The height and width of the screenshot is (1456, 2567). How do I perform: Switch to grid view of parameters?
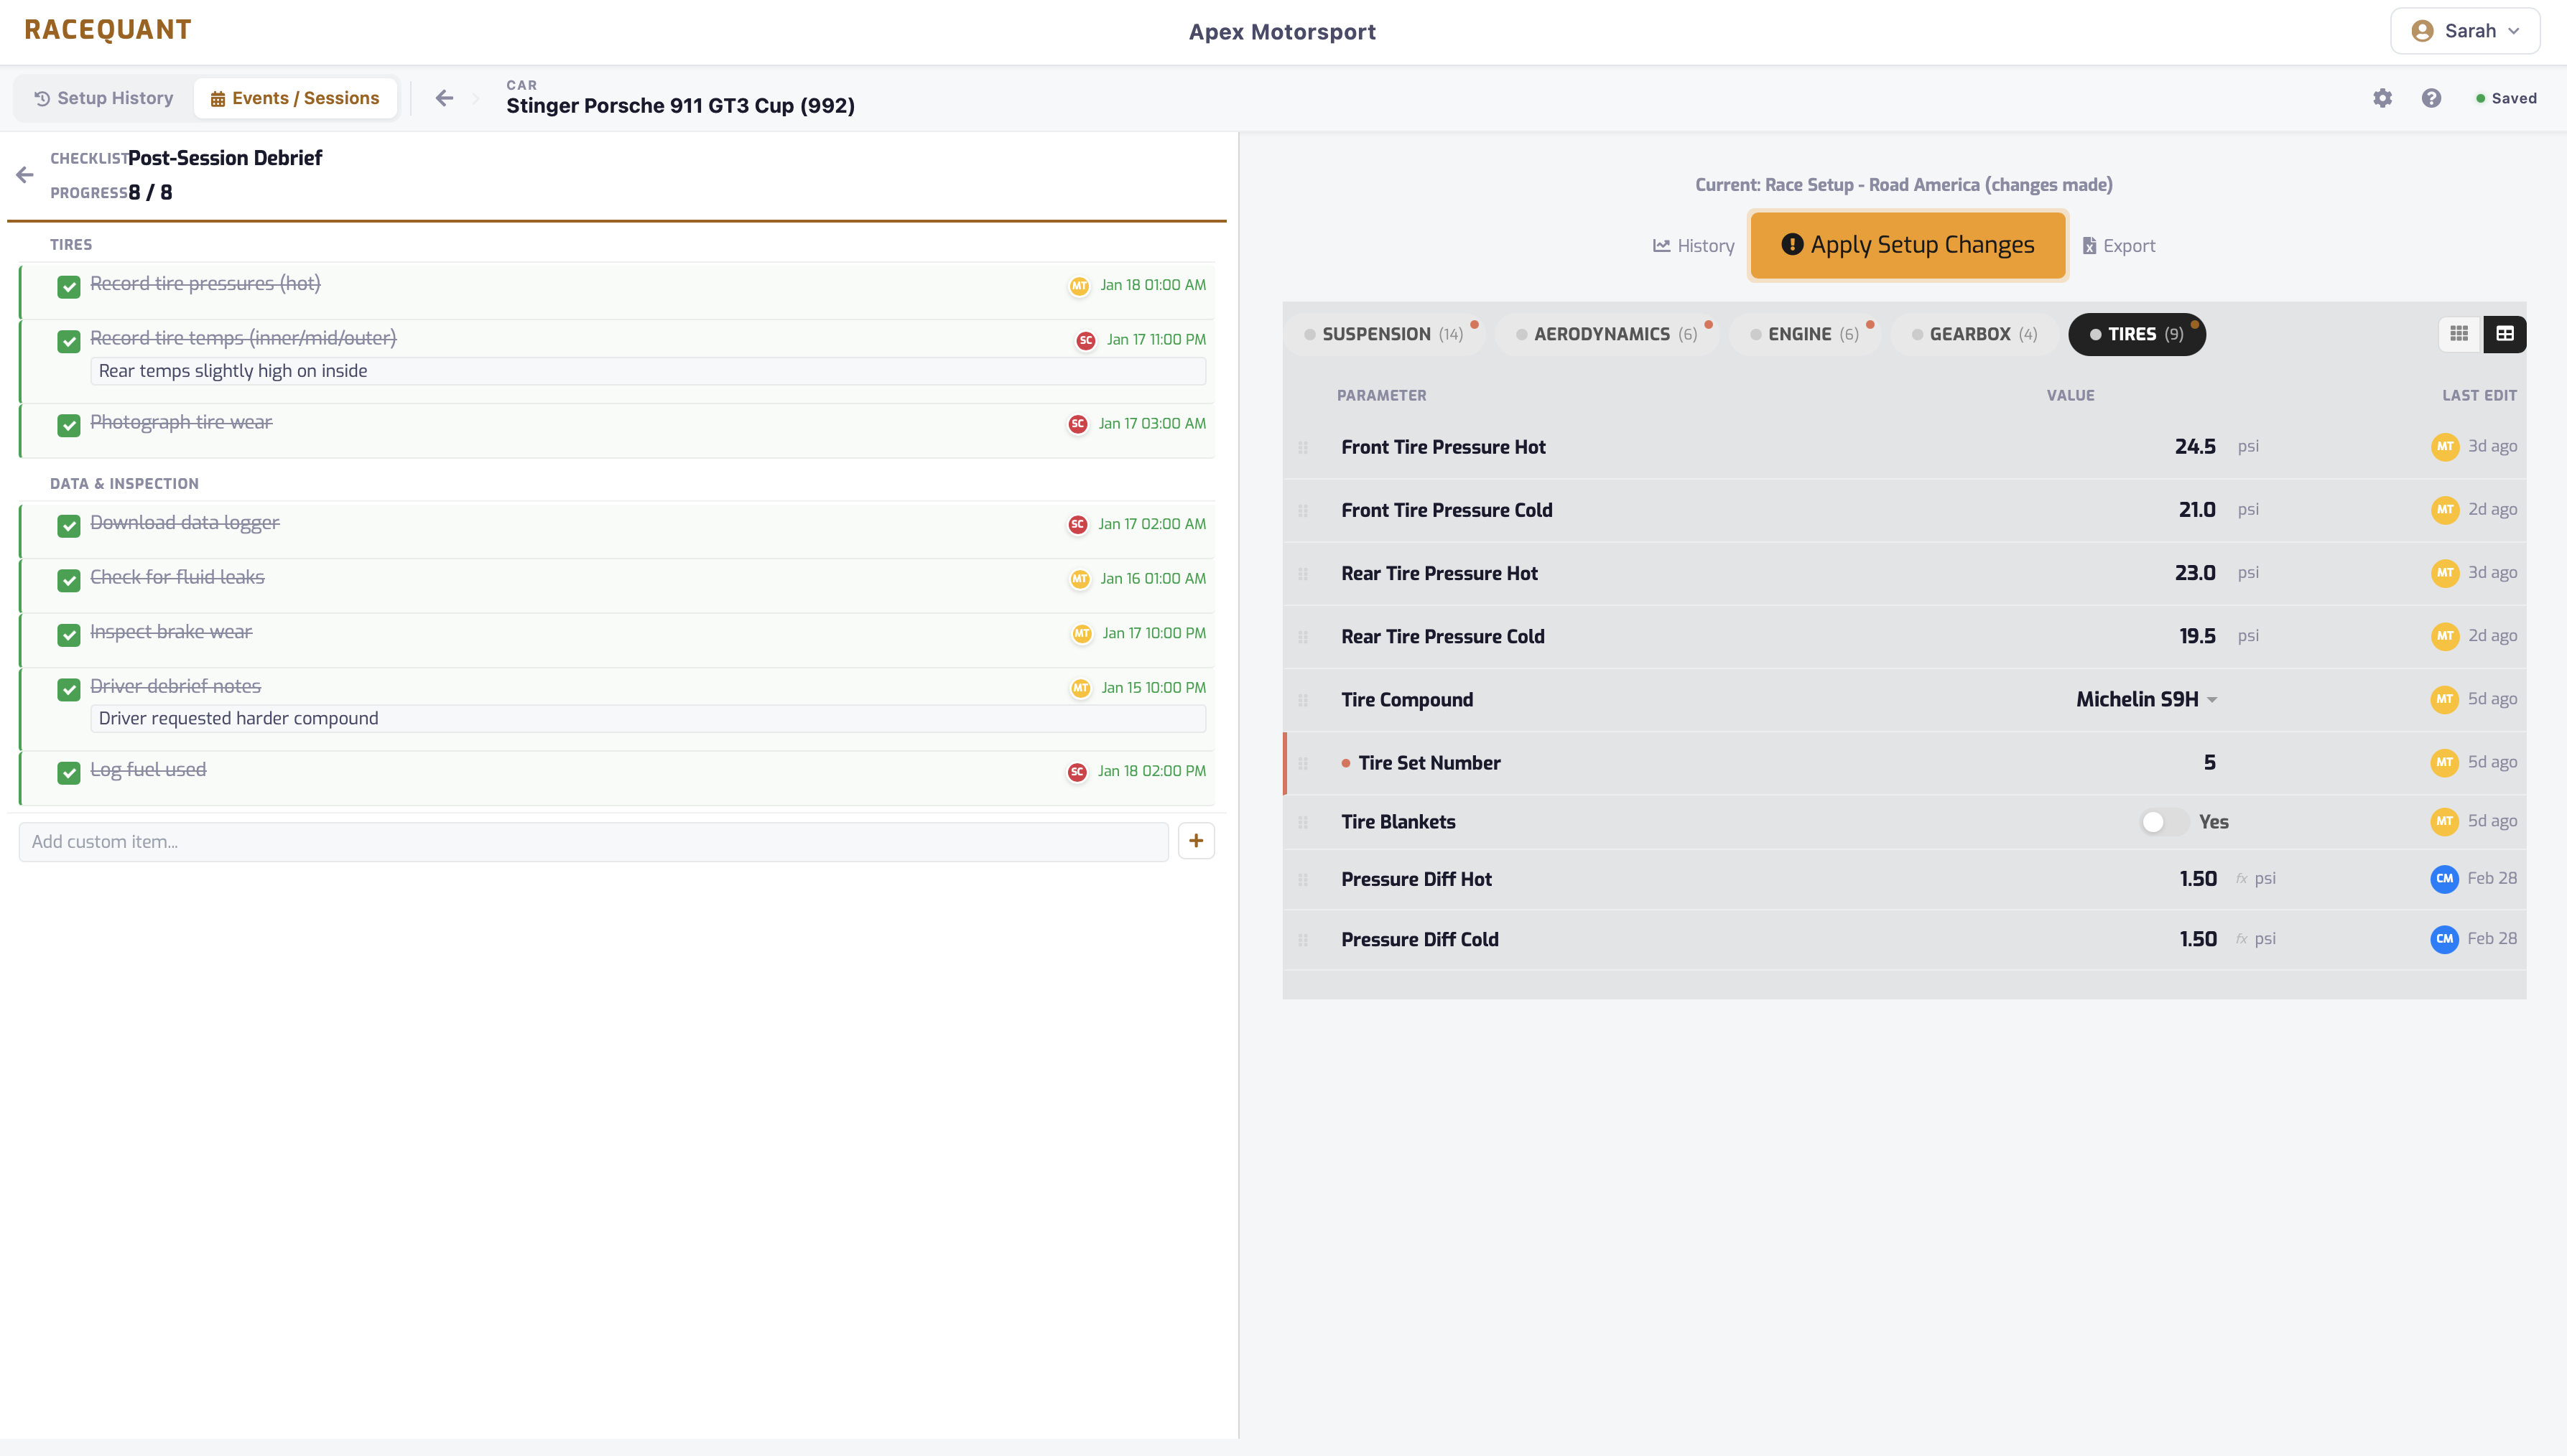[x=2459, y=333]
